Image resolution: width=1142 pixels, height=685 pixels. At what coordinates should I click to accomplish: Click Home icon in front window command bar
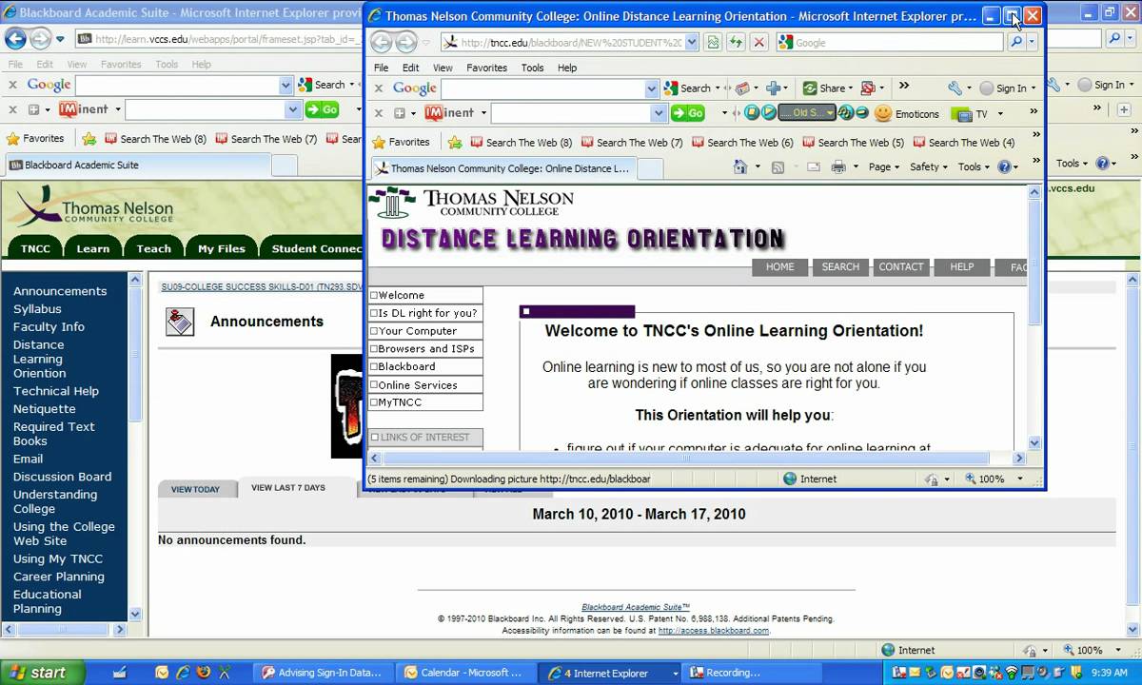(740, 166)
